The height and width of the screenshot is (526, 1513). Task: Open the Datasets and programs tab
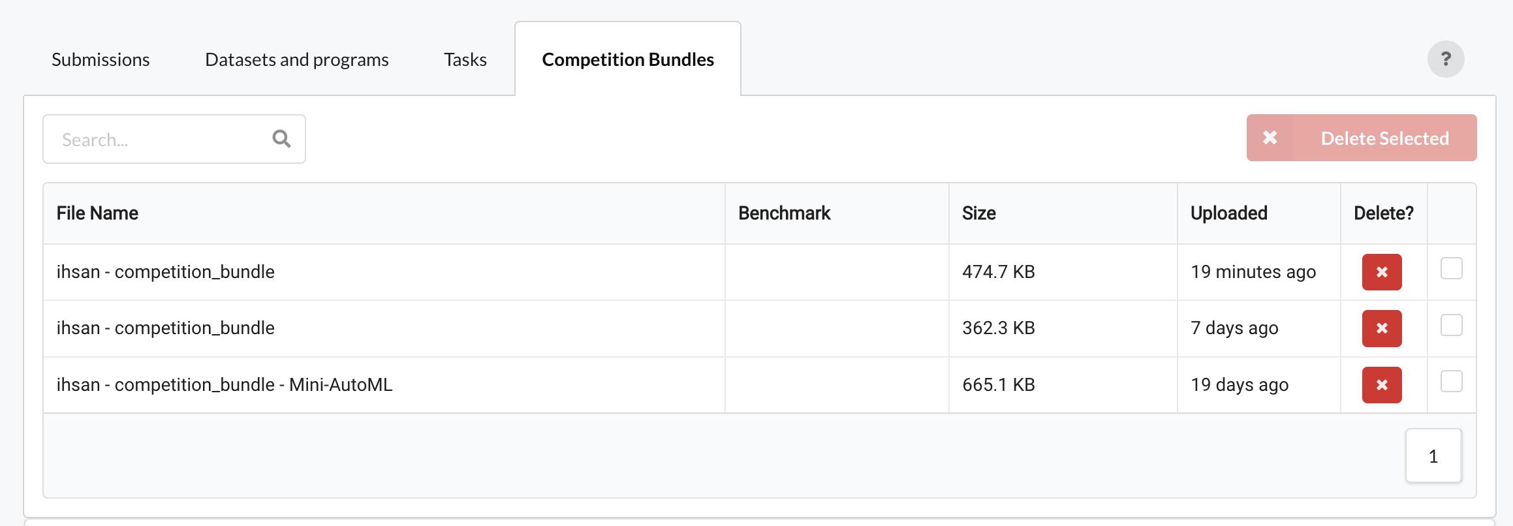[296, 59]
